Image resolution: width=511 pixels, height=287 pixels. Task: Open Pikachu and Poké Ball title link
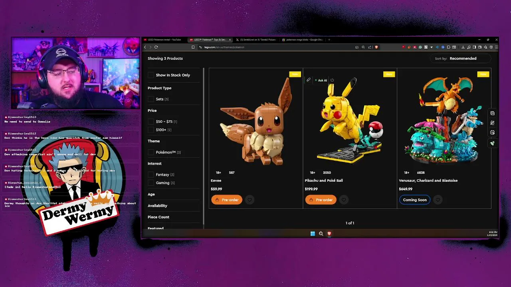click(x=324, y=181)
